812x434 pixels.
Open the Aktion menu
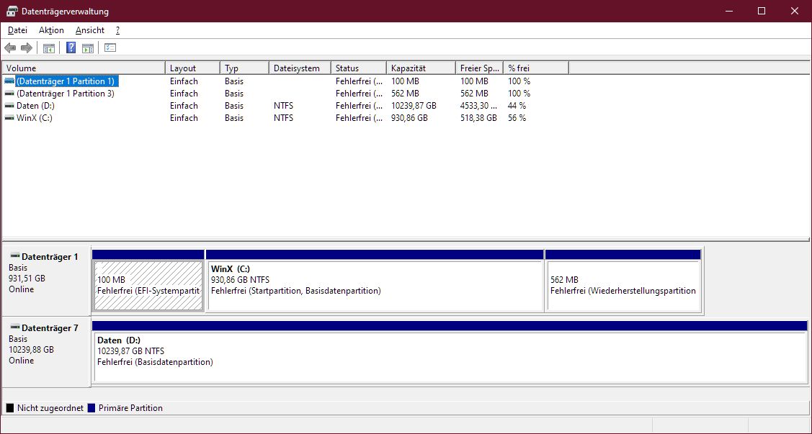(51, 30)
